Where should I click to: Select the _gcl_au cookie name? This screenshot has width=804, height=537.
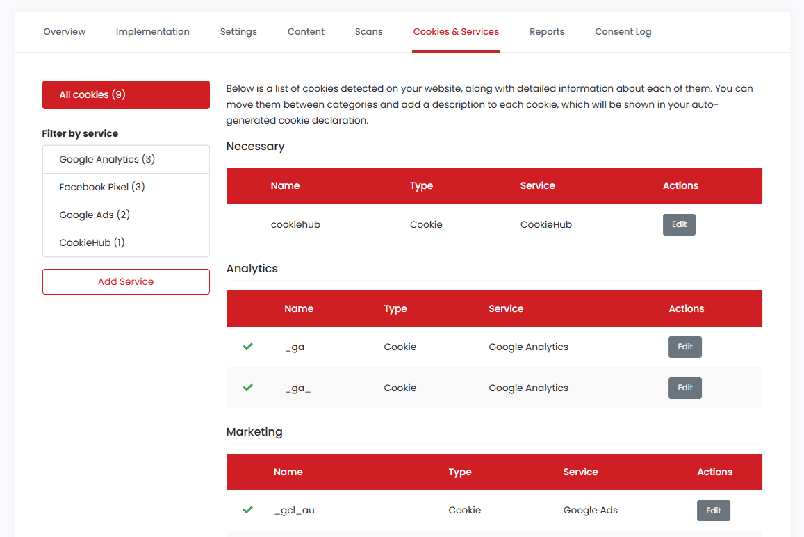coord(295,511)
